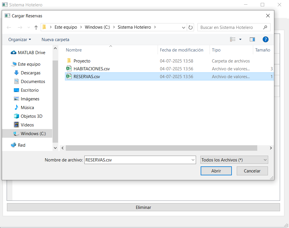
Task: Expand the file name history dropdown
Action: [x=193, y=160]
